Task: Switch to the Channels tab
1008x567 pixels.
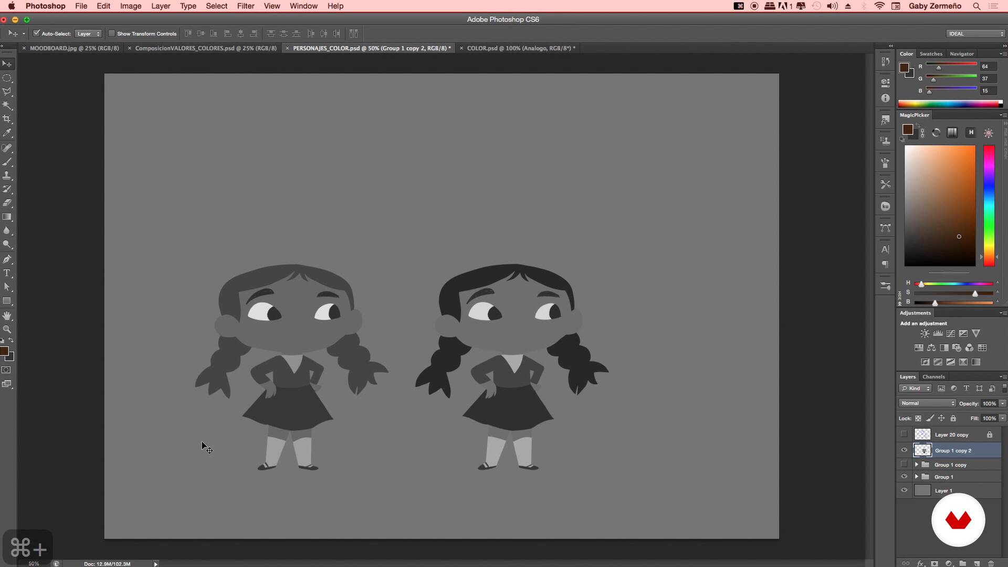Action: 933,376
